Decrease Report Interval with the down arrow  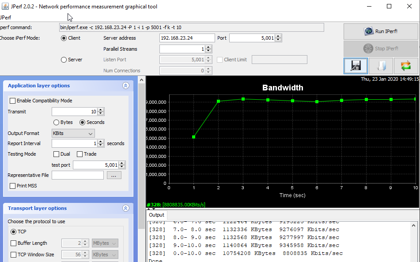pos(100,145)
